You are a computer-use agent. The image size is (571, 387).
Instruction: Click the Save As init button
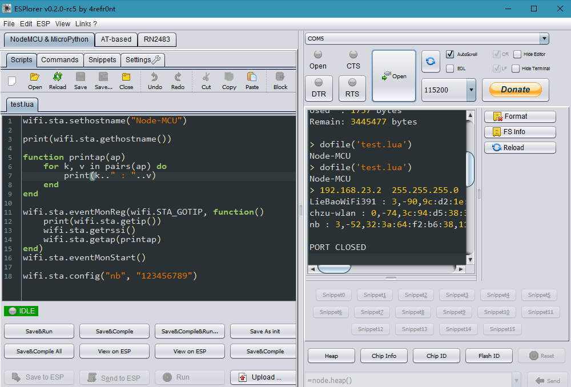pyautogui.click(x=263, y=331)
